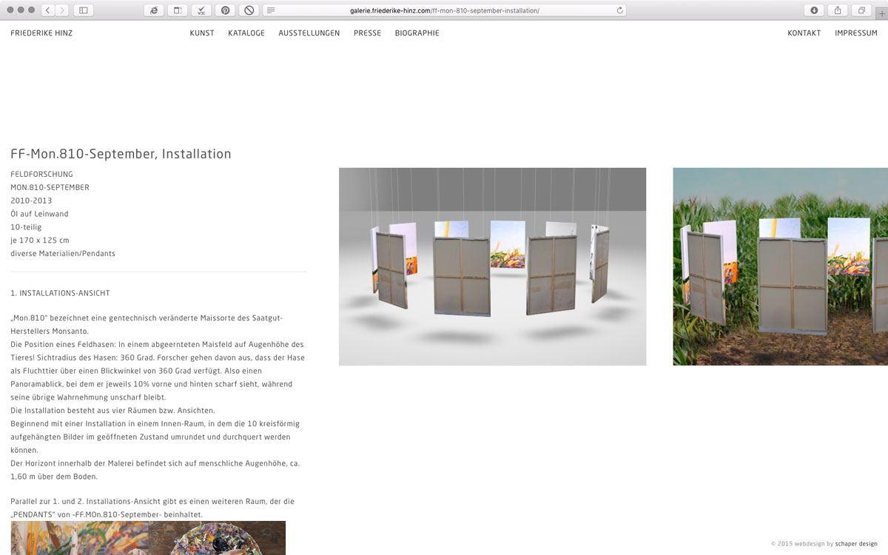This screenshot has height=555, width=888.
Task: Click the page title FF-Mon.810-September, Installation
Action: (x=121, y=154)
